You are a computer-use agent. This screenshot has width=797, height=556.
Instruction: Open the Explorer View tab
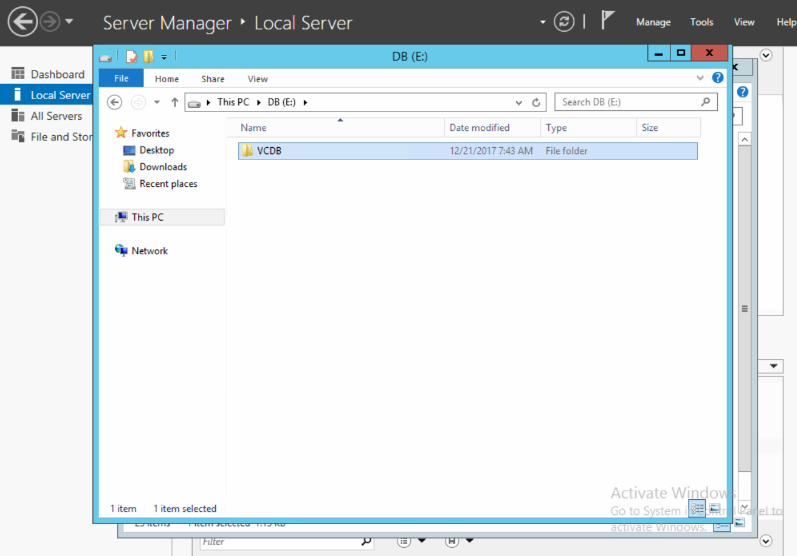coord(258,79)
